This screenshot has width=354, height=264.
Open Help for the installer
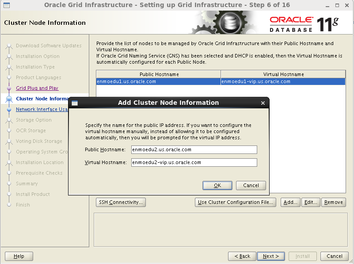click(19, 256)
